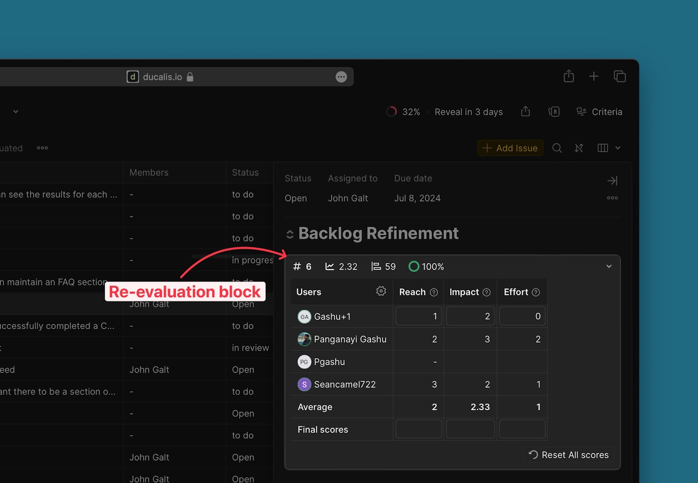Expand the chevron near the top left

(x=16, y=112)
